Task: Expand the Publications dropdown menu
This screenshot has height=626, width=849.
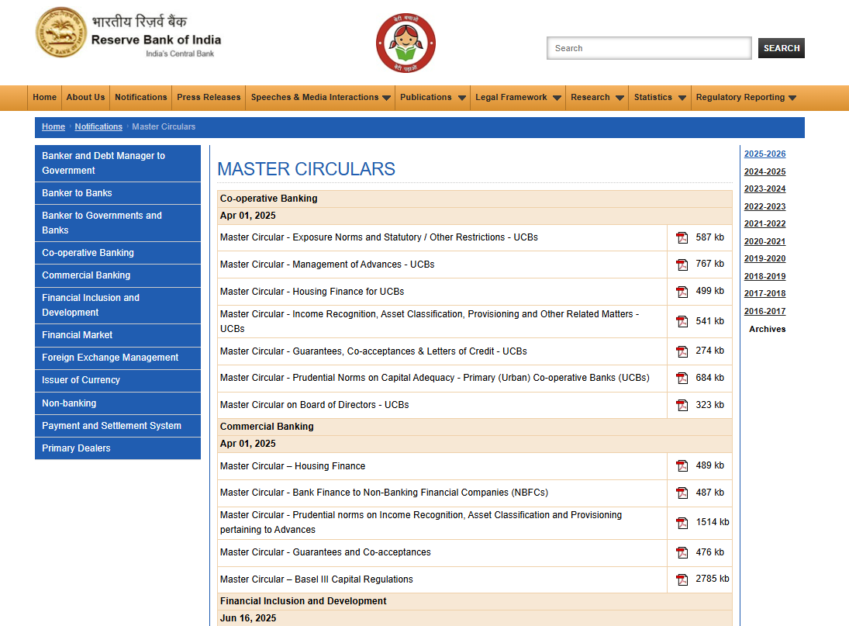Action: point(433,98)
